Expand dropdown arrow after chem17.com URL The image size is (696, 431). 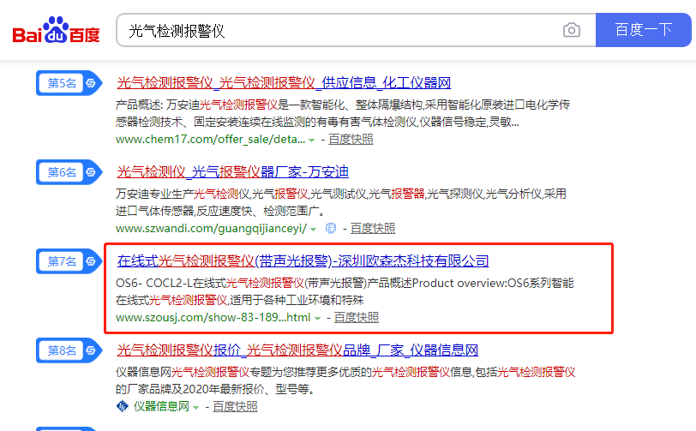[x=312, y=141]
